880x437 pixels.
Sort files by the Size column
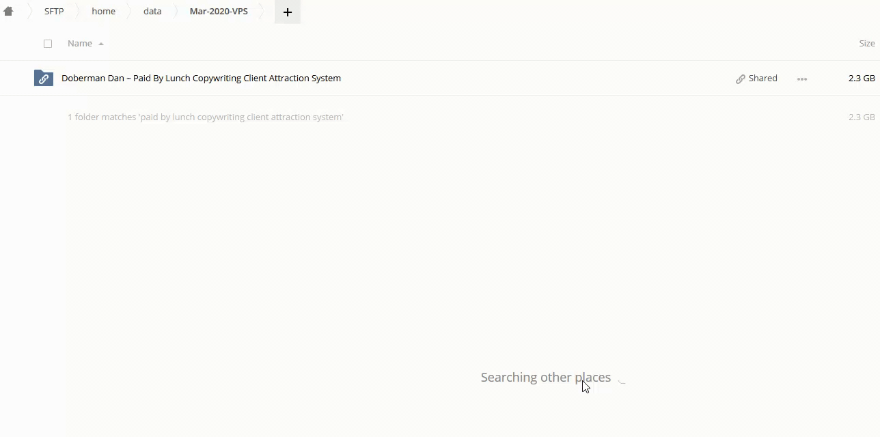click(x=866, y=44)
